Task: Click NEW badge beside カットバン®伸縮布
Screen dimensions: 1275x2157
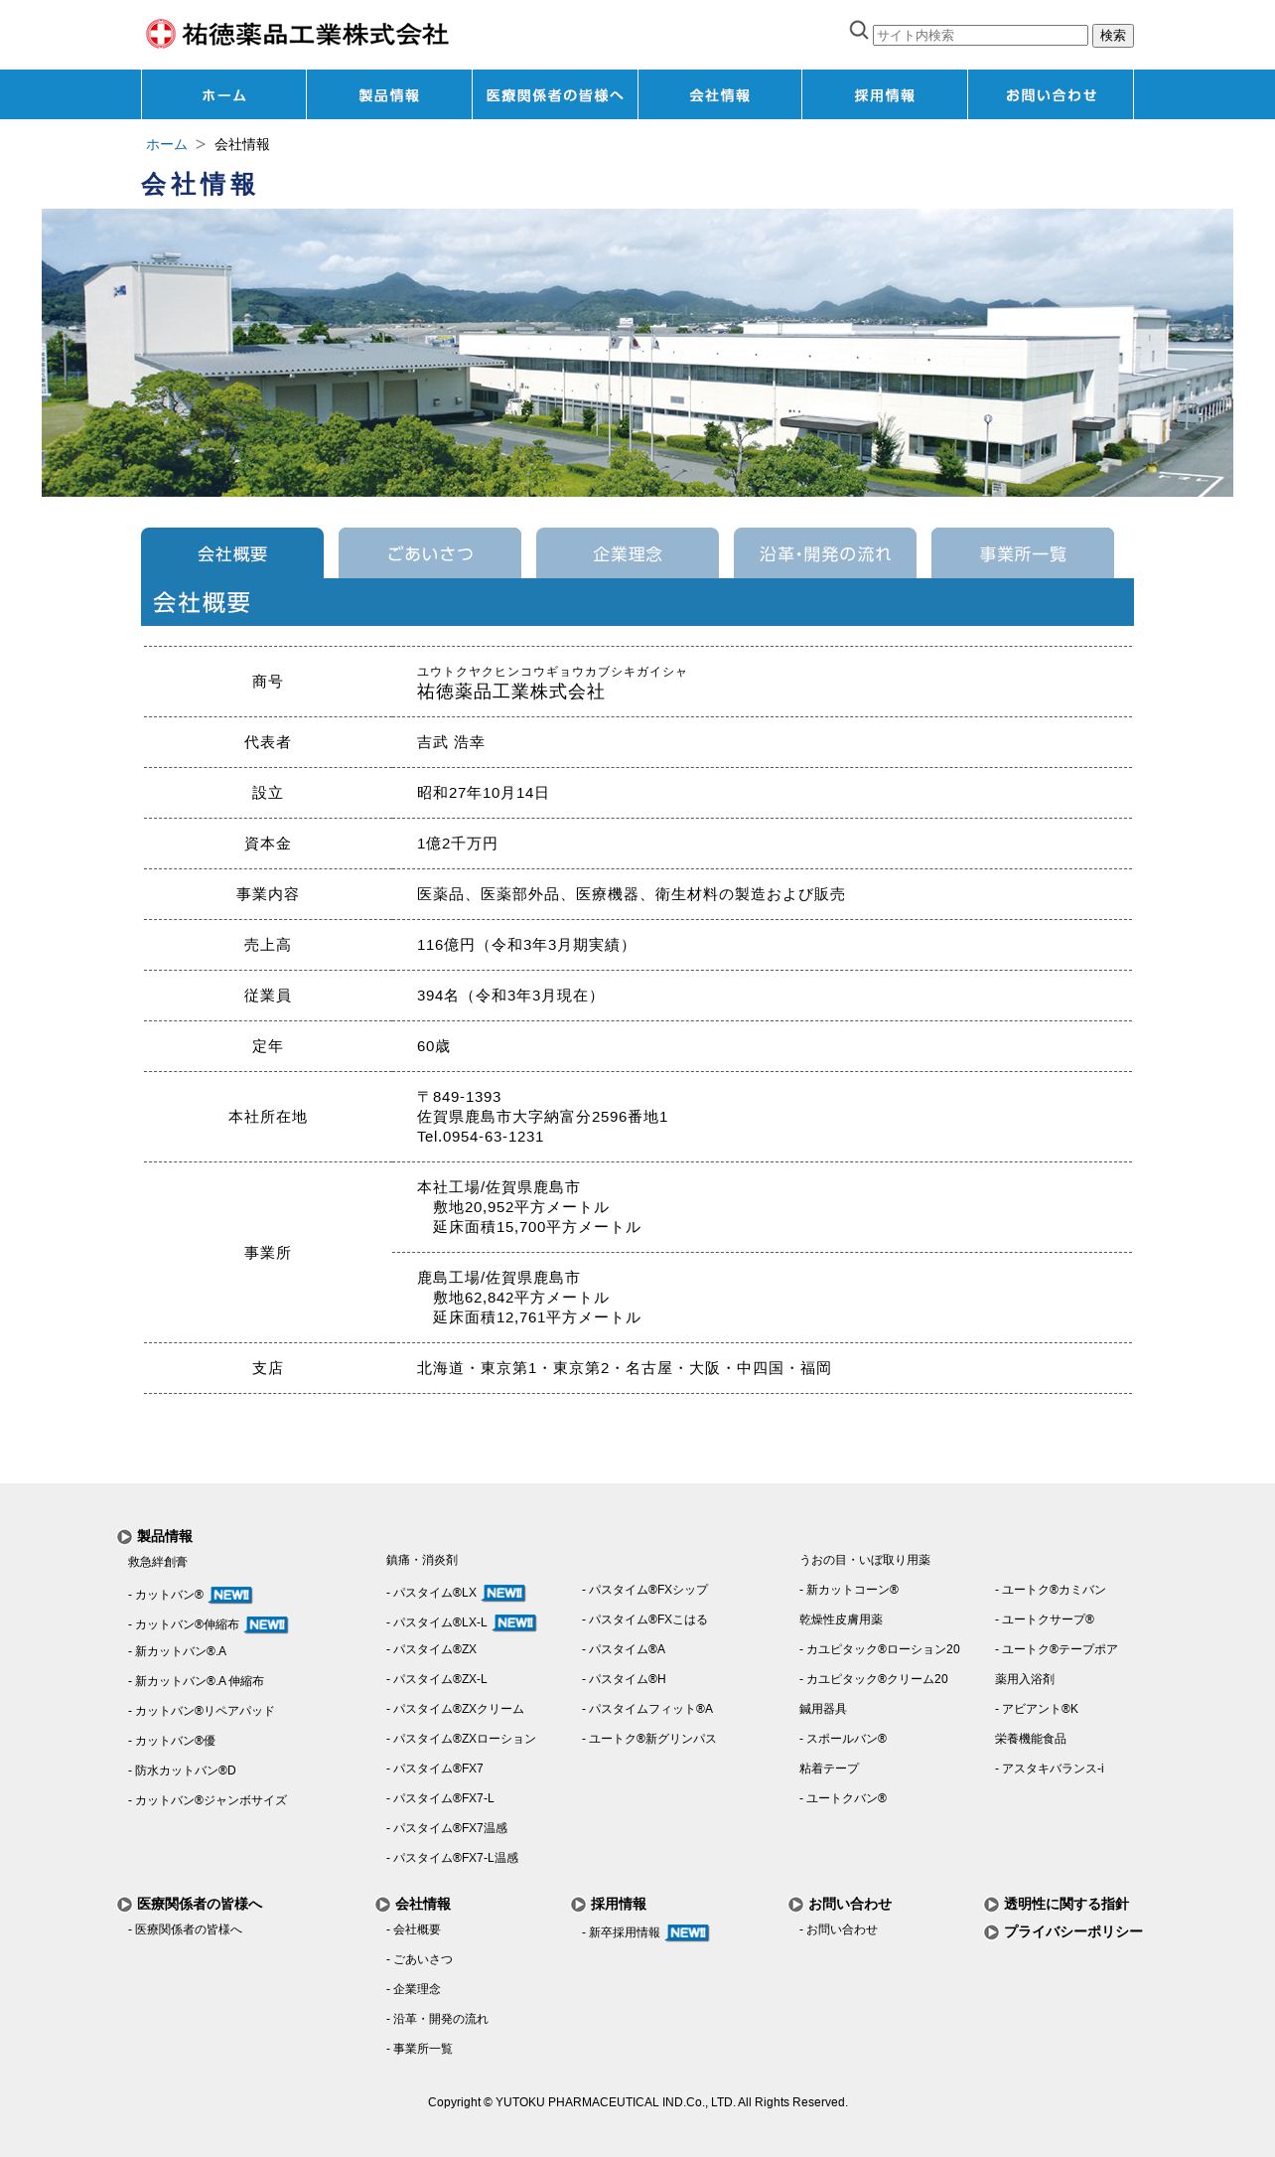Action: (266, 1624)
